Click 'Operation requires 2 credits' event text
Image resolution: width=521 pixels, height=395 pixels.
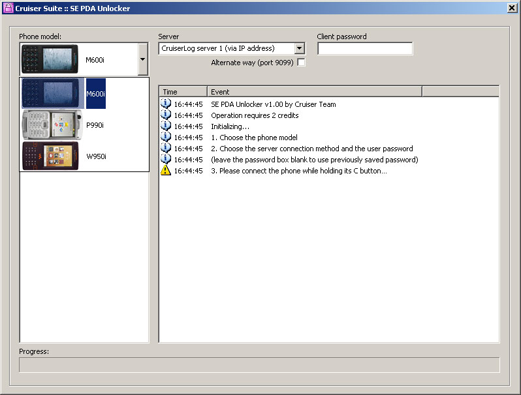[x=255, y=115]
